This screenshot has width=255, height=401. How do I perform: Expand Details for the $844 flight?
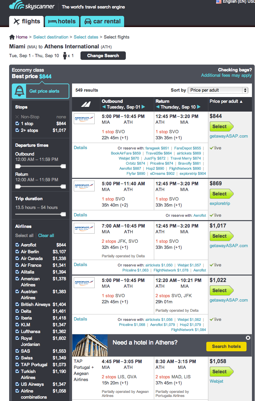coord(80,147)
